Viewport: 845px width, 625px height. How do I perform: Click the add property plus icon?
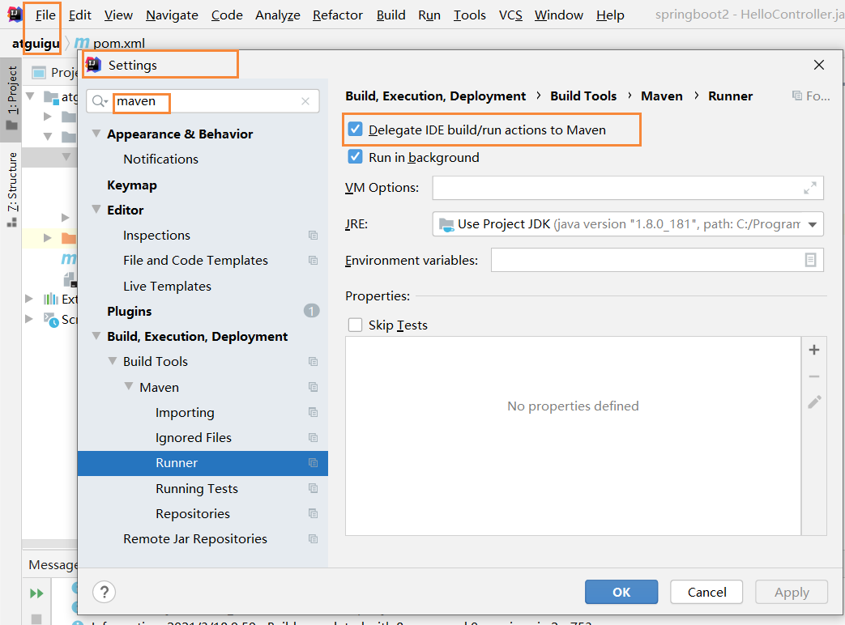[x=813, y=350]
